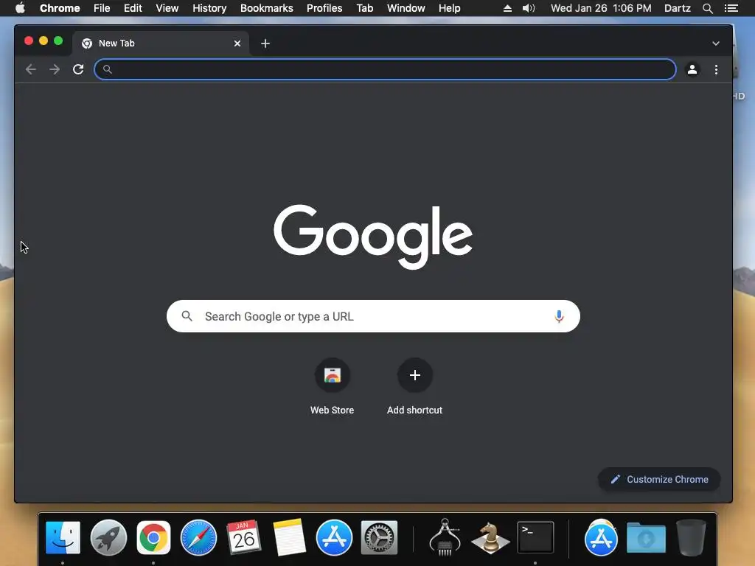Open Notification Center list icon
The height and width of the screenshot is (566, 755).
[731, 8]
